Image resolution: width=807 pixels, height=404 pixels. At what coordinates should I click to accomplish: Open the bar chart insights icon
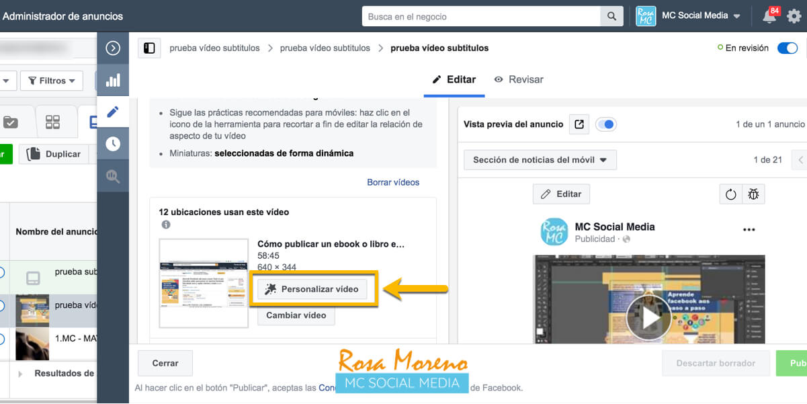tap(113, 80)
